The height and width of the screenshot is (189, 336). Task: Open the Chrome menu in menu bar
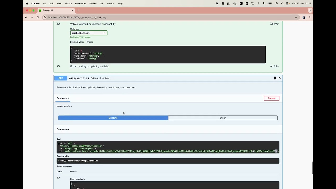pos(35,3)
